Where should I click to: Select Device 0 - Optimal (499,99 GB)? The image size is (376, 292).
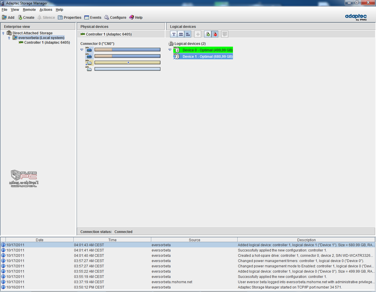click(x=207, y=50)
